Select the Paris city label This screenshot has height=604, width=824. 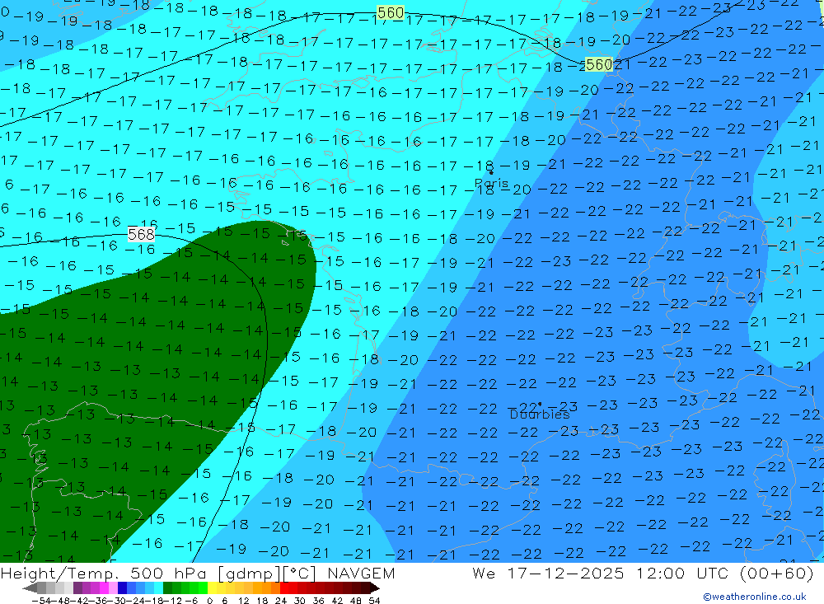pyautogui.click(x=491, y=184)
